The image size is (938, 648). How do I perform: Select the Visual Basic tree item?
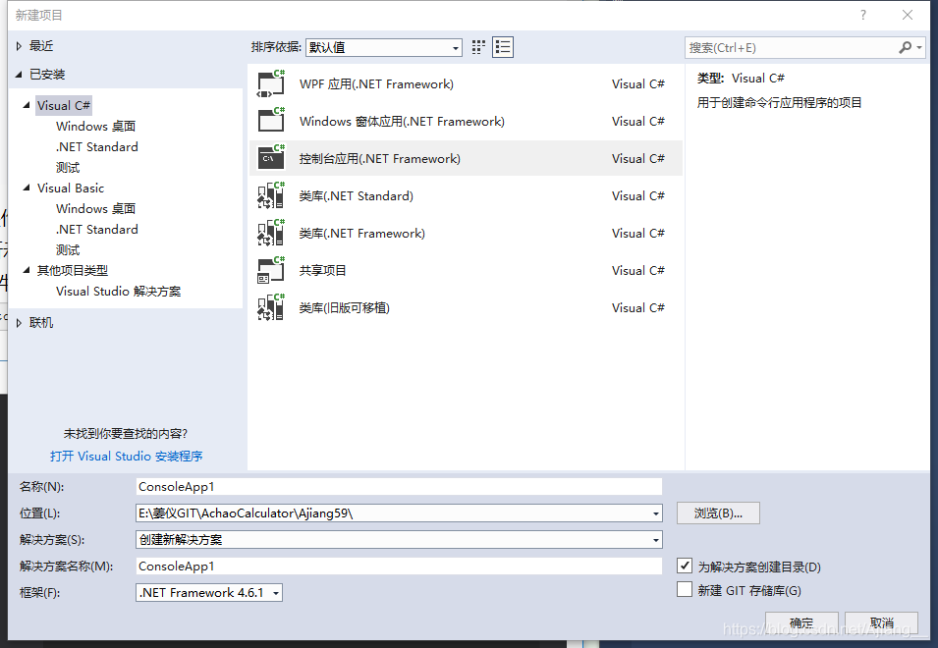click(x=71, y=188)
